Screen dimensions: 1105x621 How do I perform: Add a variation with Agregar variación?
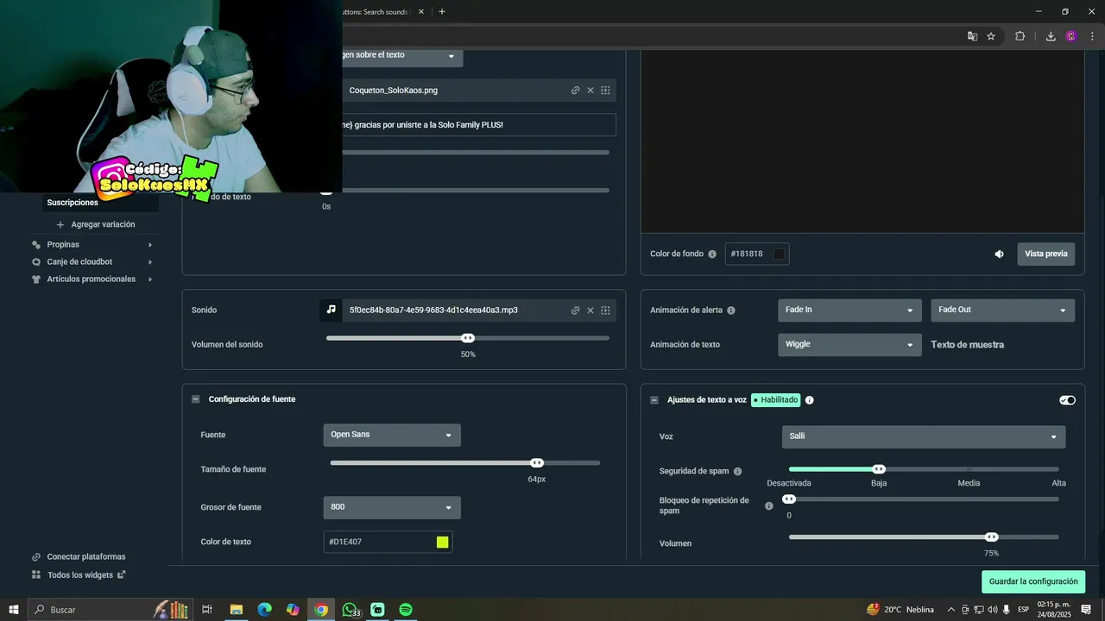pos(95,224)
